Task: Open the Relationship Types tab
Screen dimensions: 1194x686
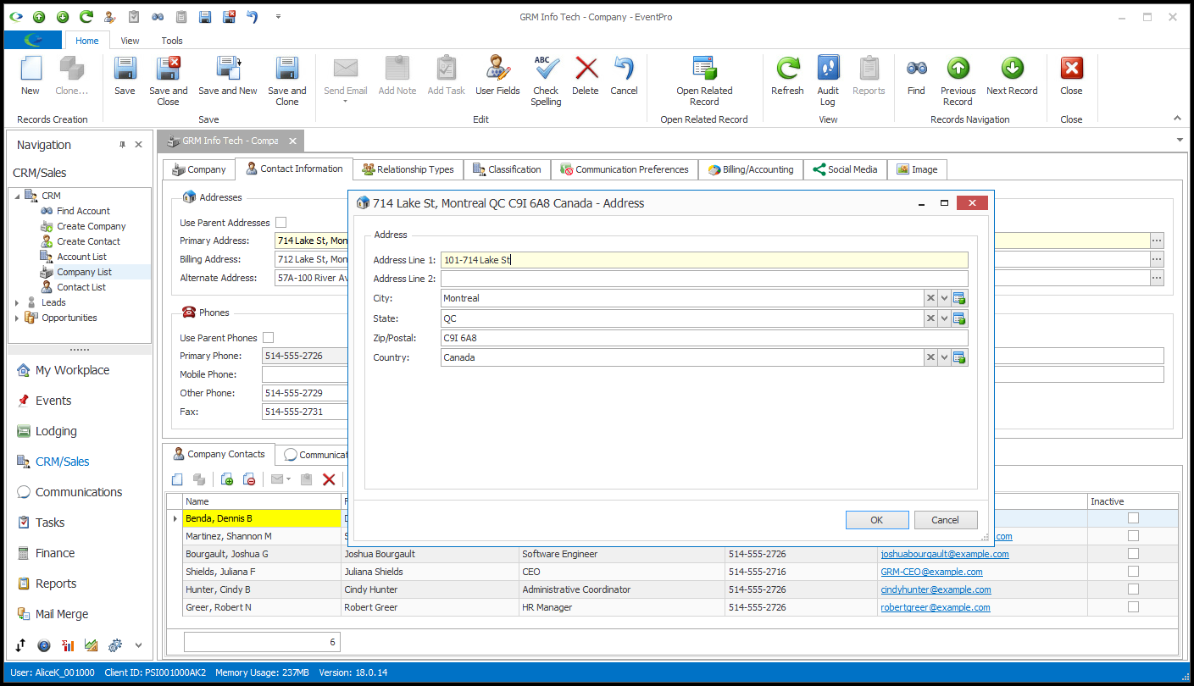Action: [x=408, y=169]
